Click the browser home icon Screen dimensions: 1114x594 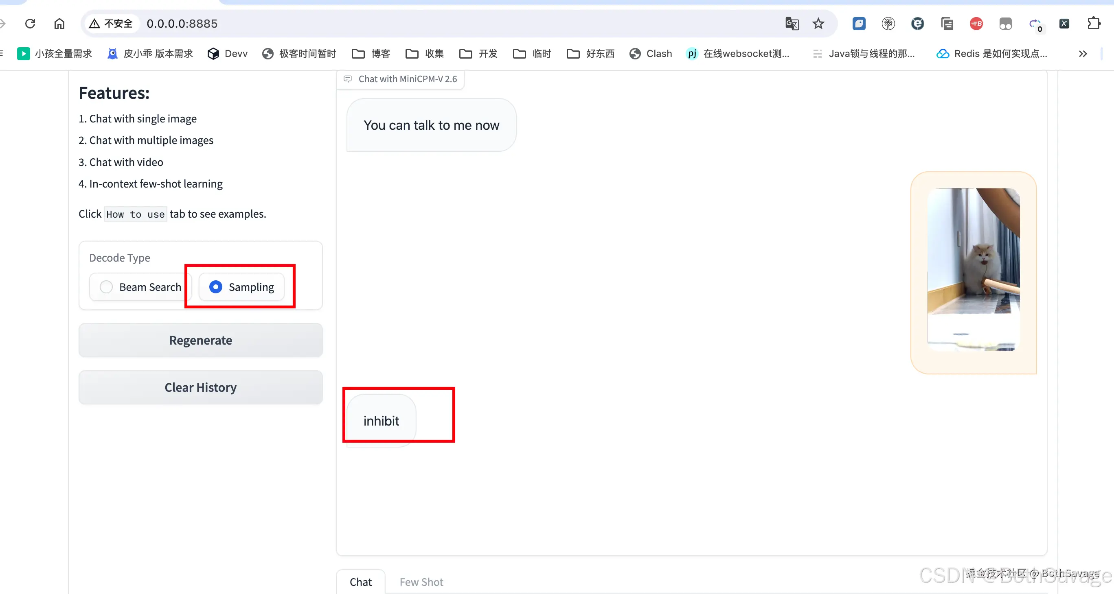click(59, 23)
